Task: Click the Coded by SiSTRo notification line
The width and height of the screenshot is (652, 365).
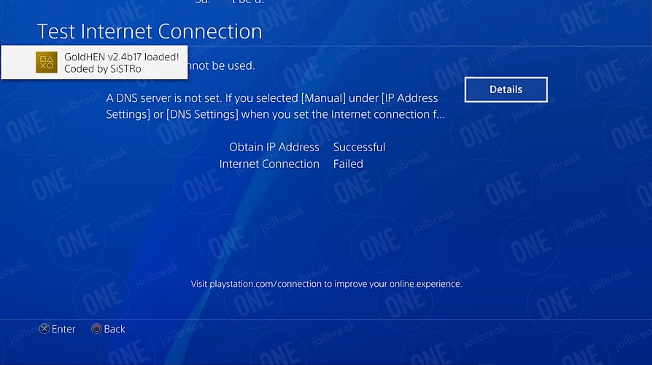Action: click(x=103, y=69)
